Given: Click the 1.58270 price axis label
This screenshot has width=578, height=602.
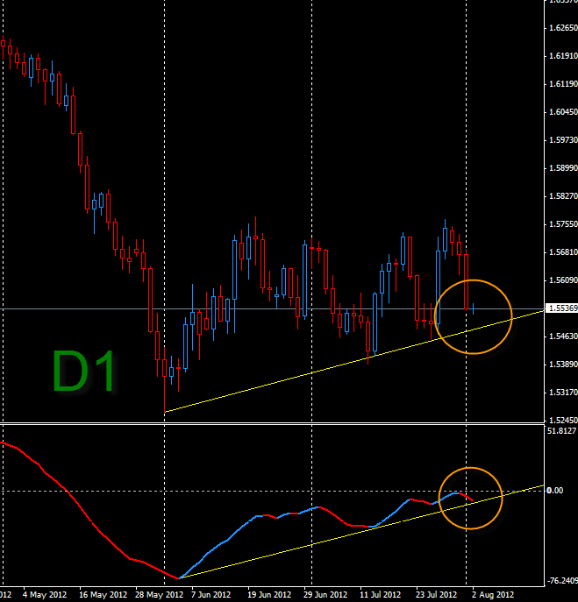Looking at the screenshot, I should [x=563, y=196].
